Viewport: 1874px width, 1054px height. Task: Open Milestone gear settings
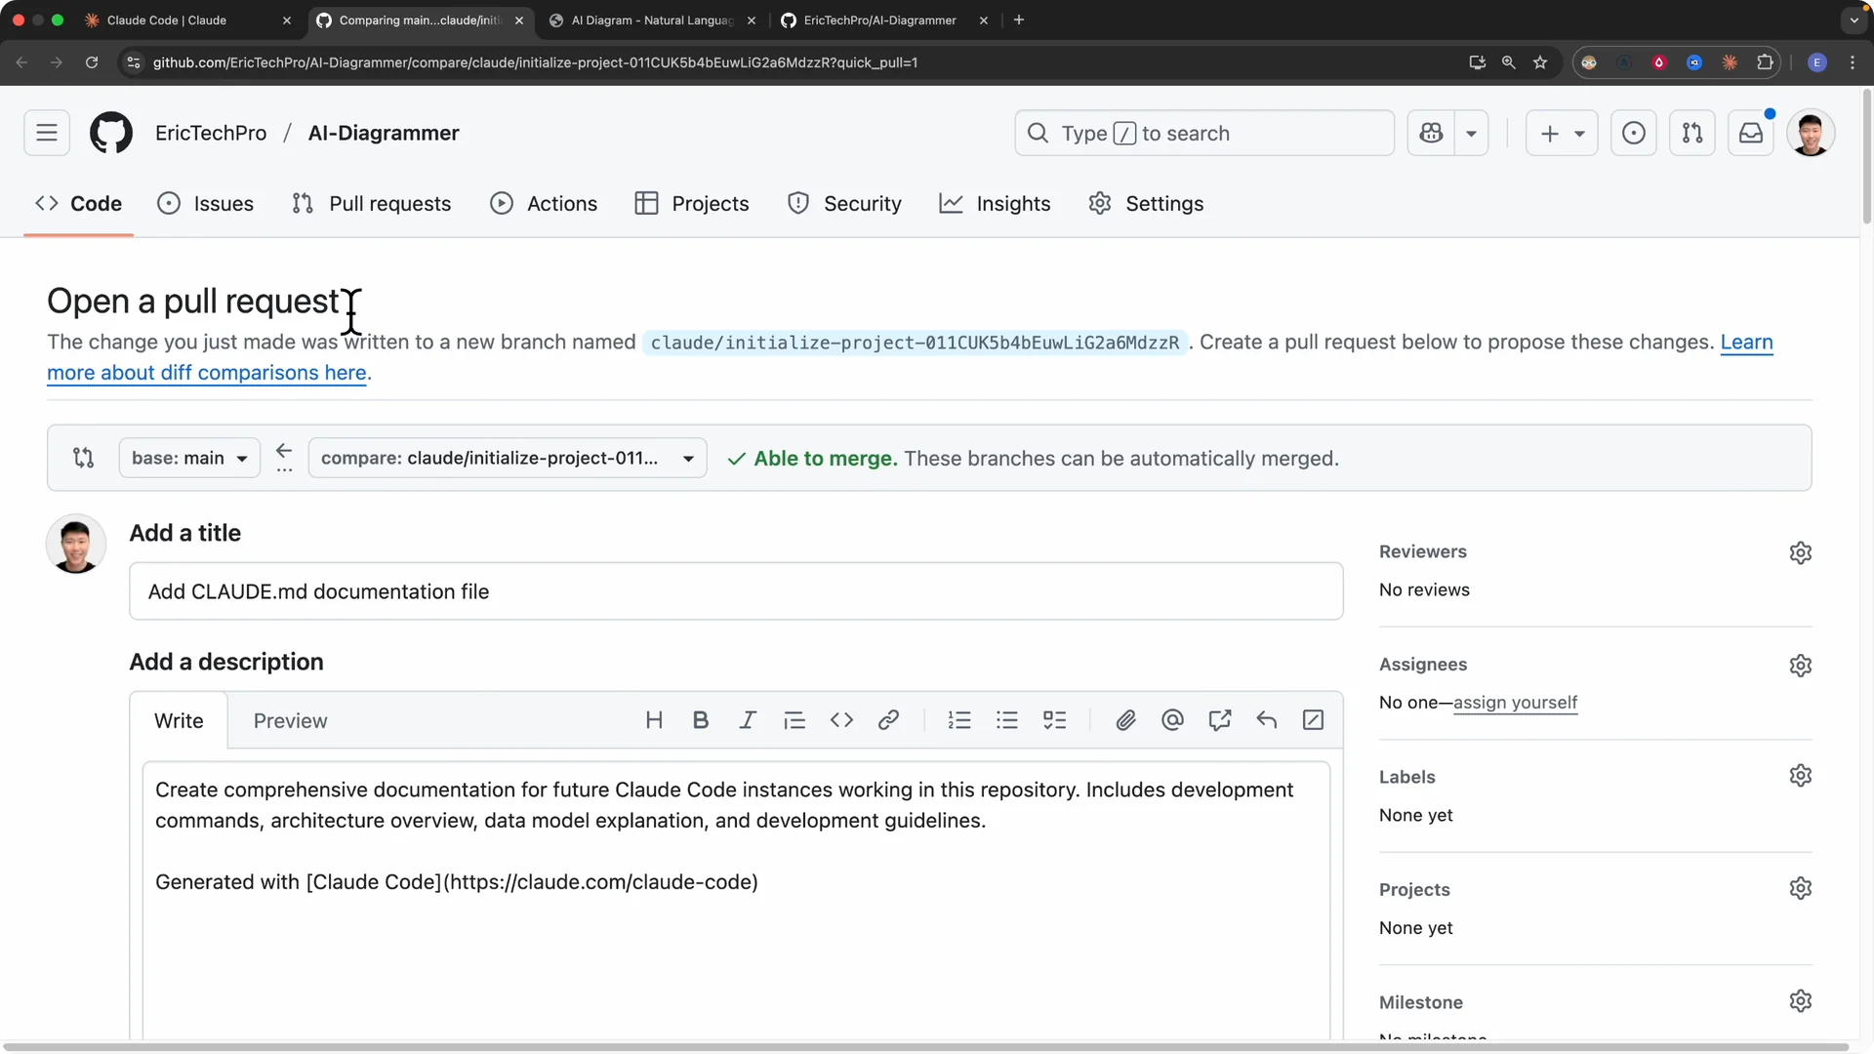coord(1801,1001)
